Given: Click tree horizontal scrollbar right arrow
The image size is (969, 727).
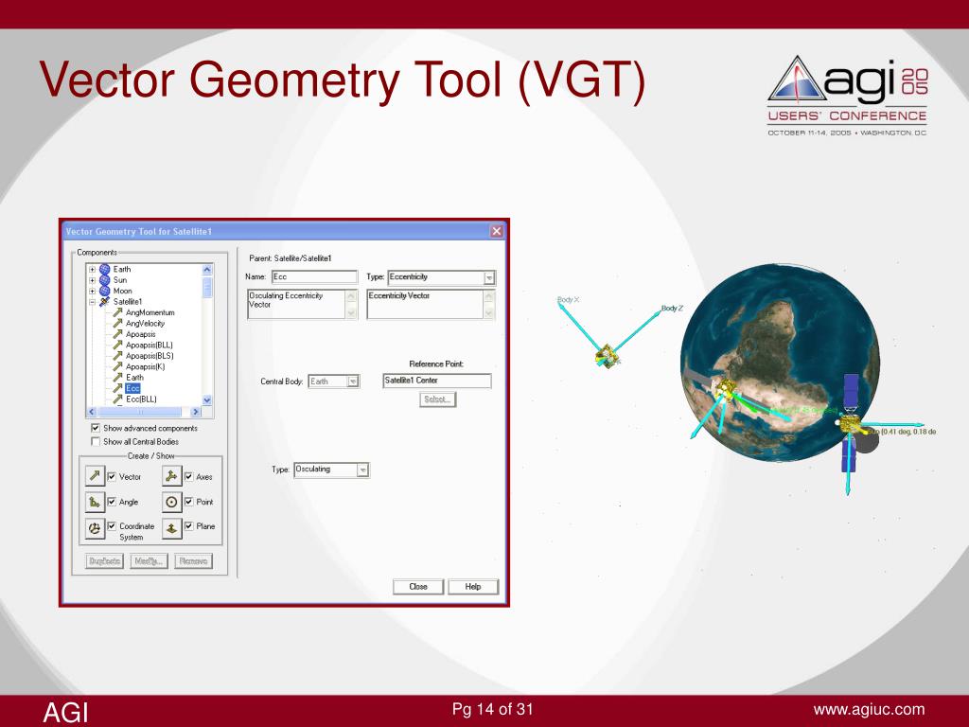Looking at the screenshot, I should click(x=196, y=412).
